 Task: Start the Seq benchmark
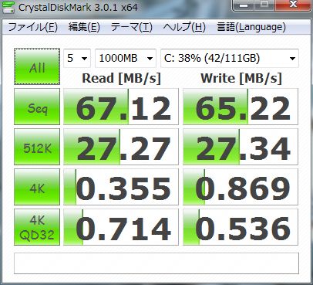tap(37, 107)
